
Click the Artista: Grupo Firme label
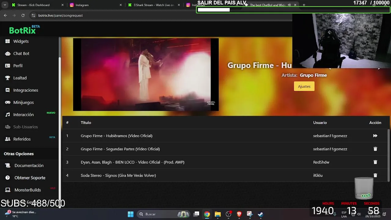304,75
